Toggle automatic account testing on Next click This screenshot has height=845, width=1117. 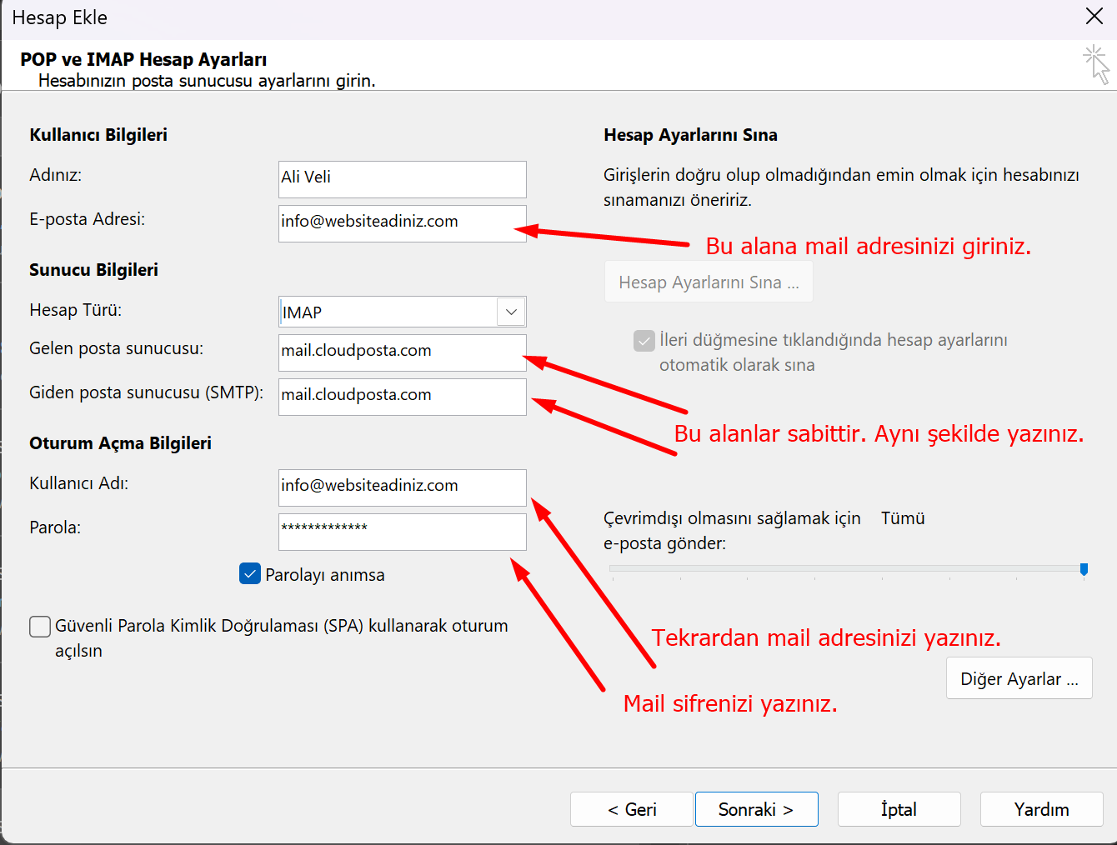644,340
